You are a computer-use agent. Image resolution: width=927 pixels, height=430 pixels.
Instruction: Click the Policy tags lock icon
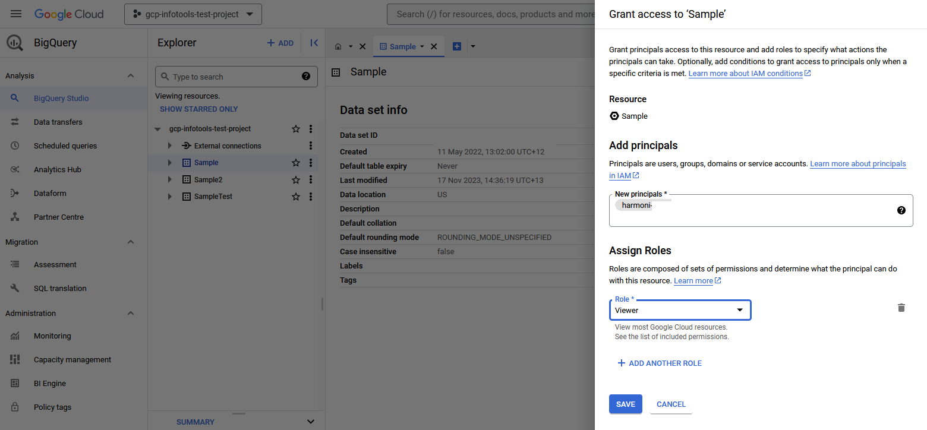pos(15,407)
